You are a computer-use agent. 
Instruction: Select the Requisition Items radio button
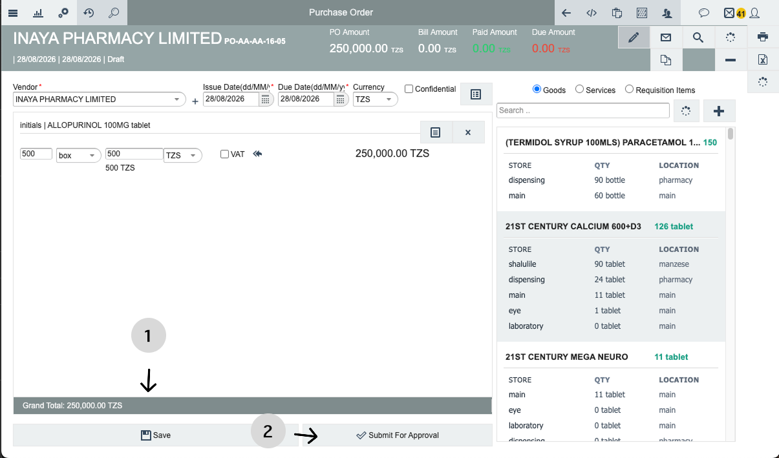click(x=629, y=89)
